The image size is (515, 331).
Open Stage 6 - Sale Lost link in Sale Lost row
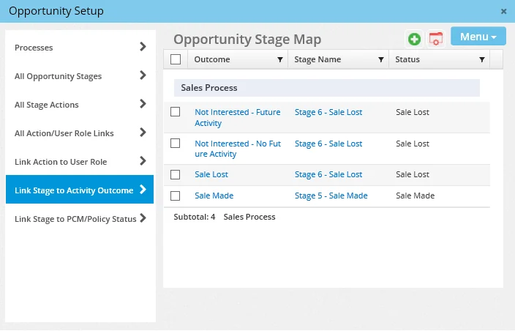[x=328, y=174]
